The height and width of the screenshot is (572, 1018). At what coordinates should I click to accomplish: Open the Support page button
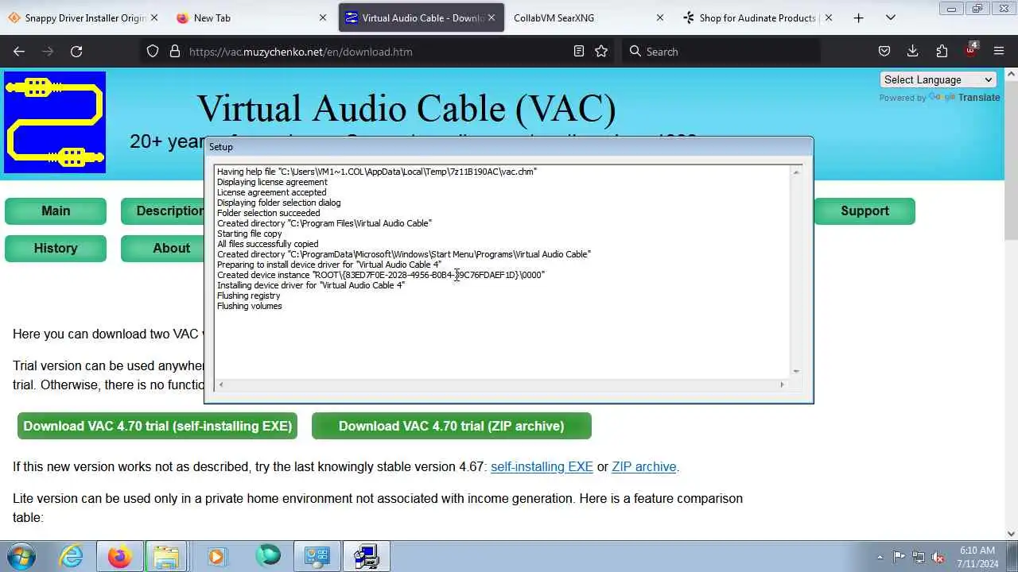click(x=865, y=211)
